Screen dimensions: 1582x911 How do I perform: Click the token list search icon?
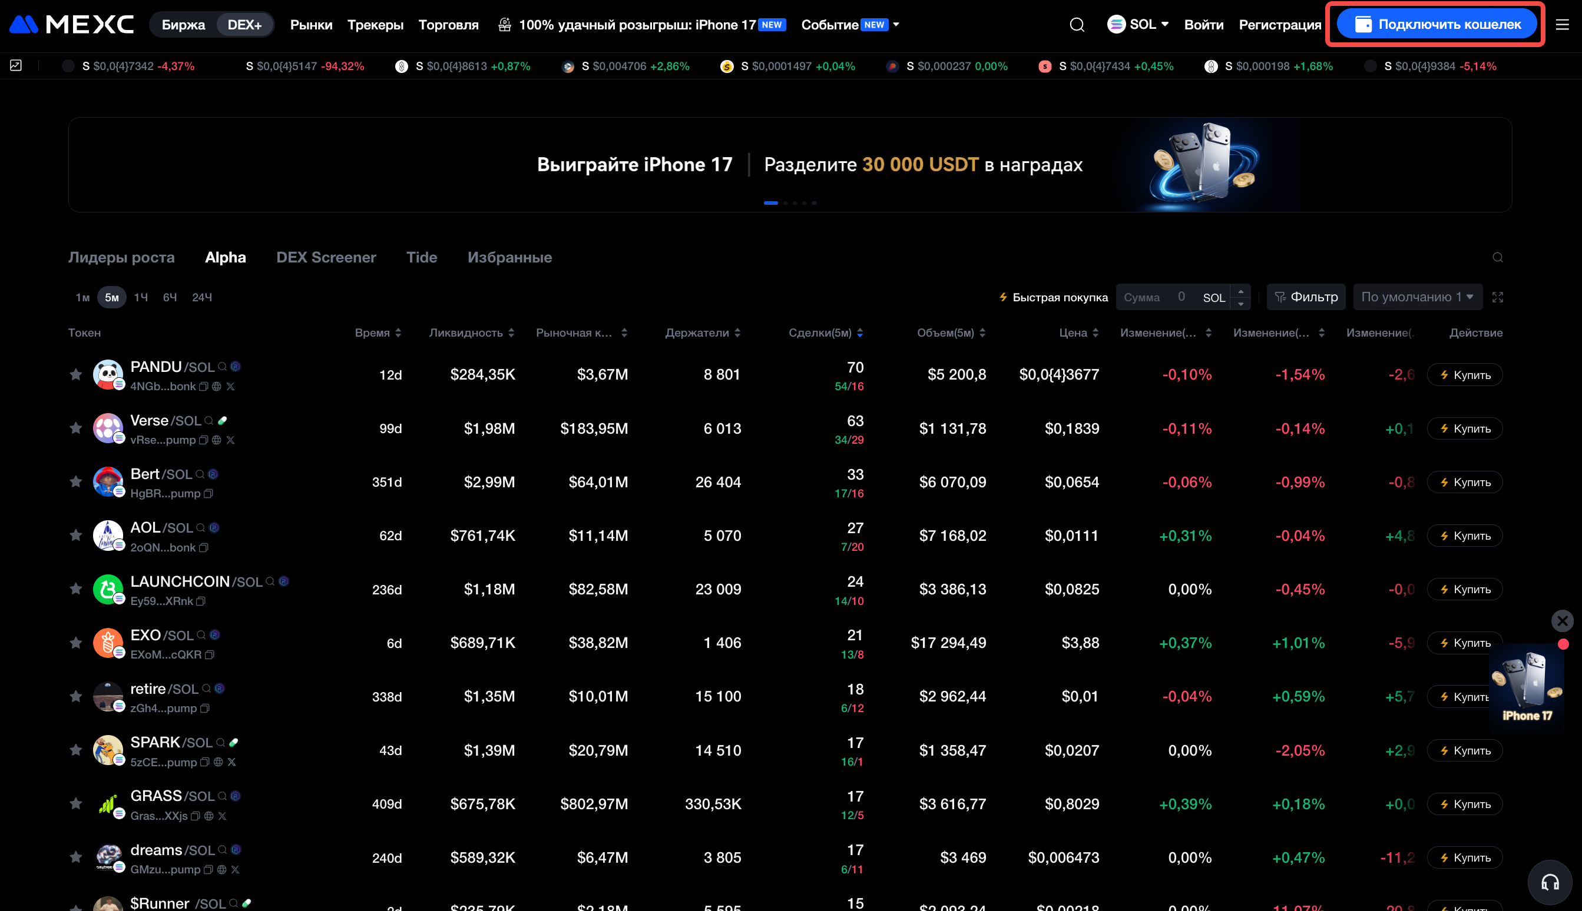[x=1498, y=258]
